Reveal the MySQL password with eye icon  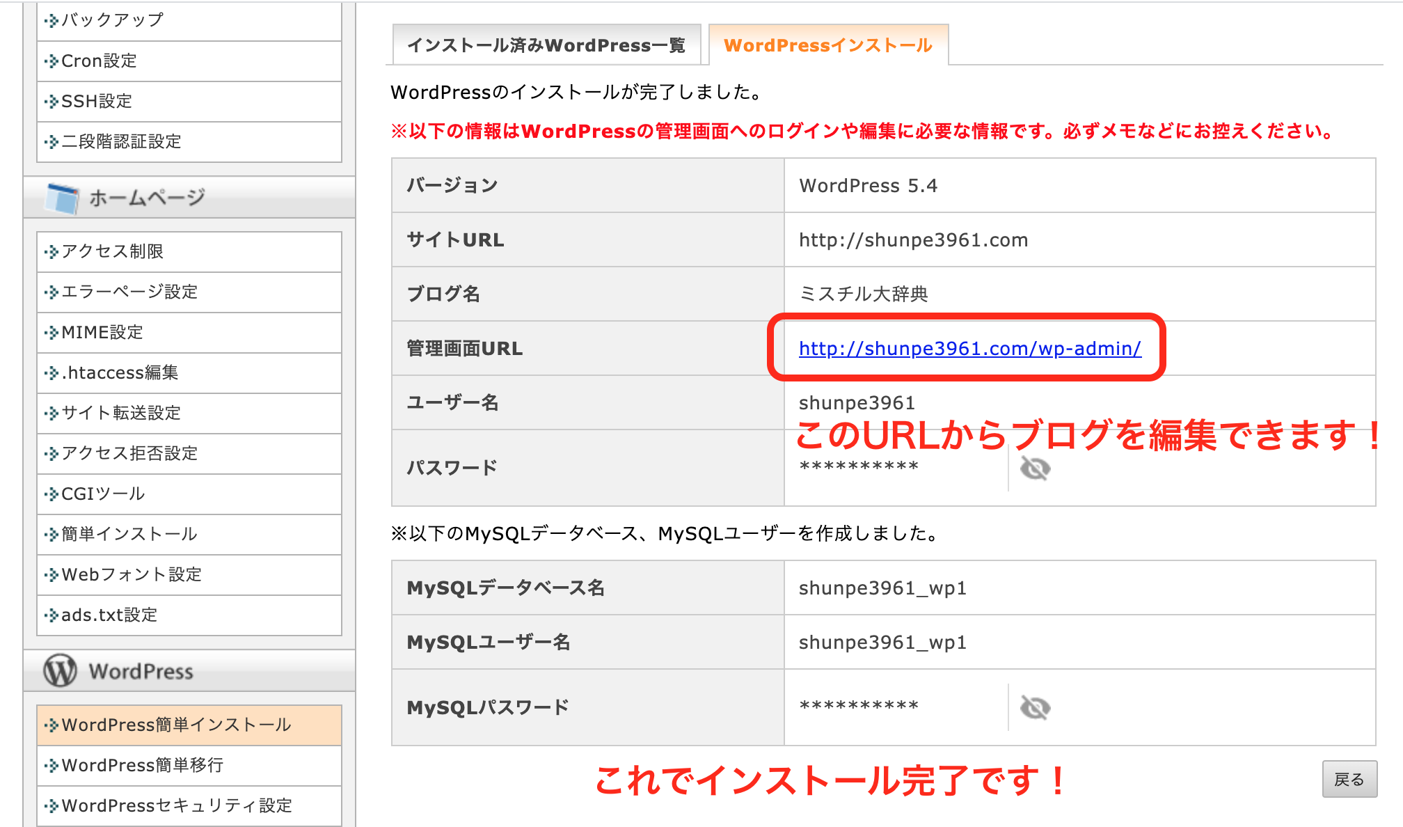[1035, 707]
